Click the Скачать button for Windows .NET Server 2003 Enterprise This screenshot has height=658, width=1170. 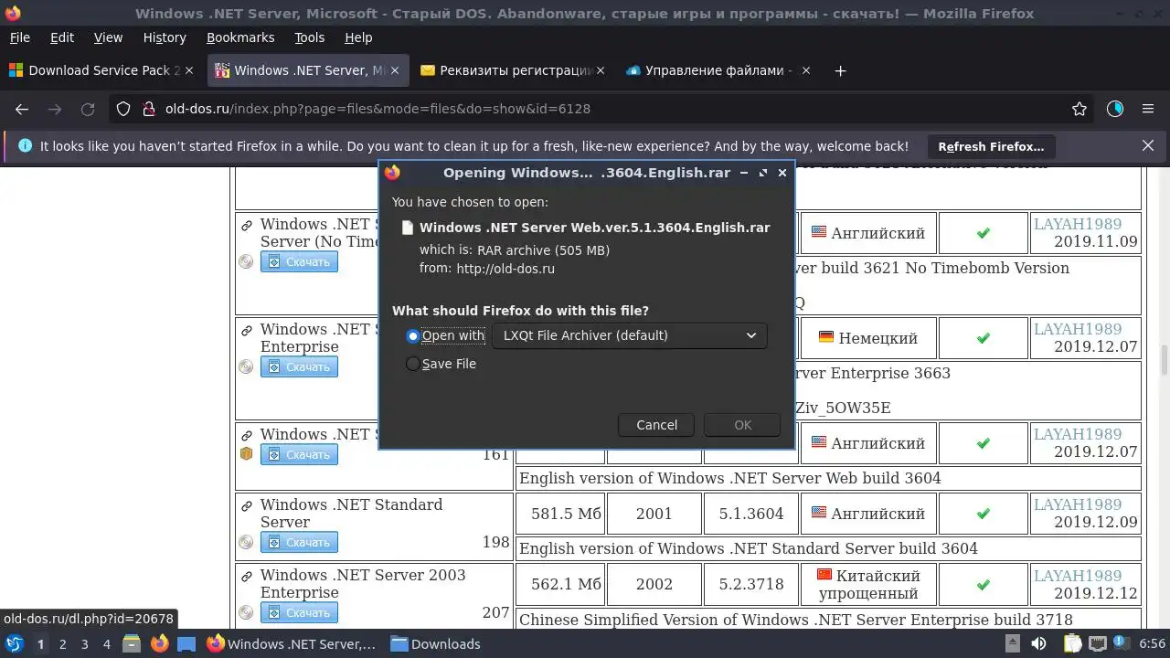pyautogui.click(x=299, y=612)
